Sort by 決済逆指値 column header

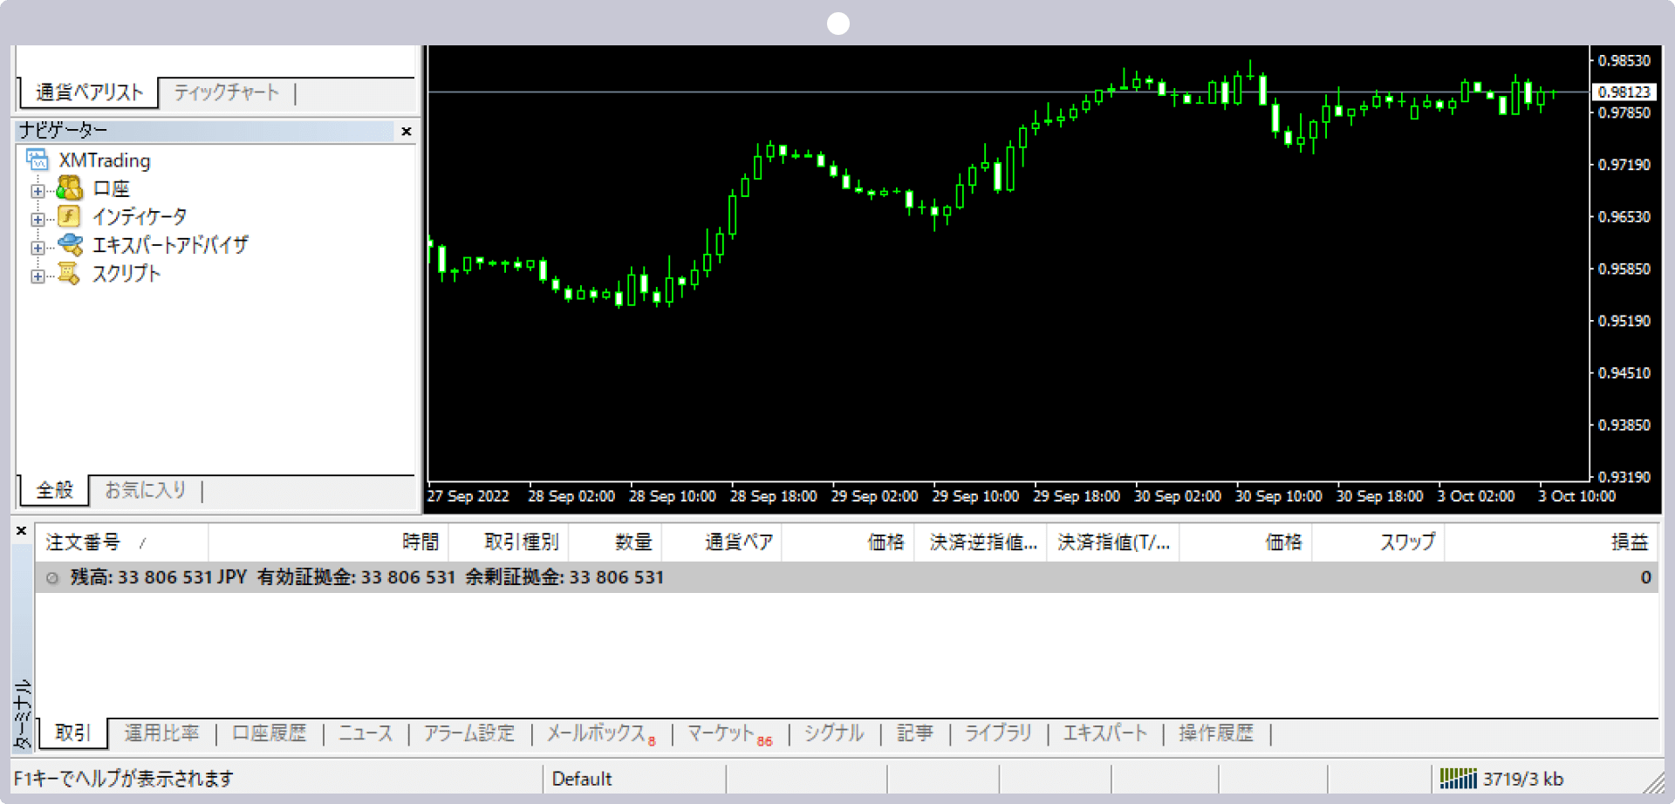point(980,542)
